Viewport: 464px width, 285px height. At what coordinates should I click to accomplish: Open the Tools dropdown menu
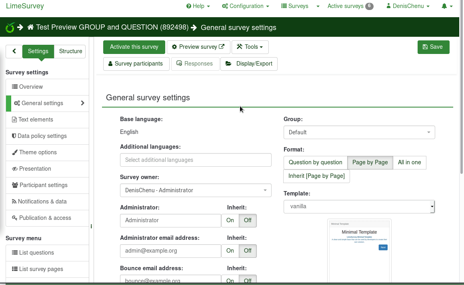pyautogui.click(x=250, y=47)
